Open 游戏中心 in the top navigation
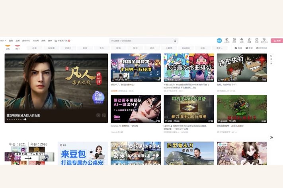 (26, 41)
